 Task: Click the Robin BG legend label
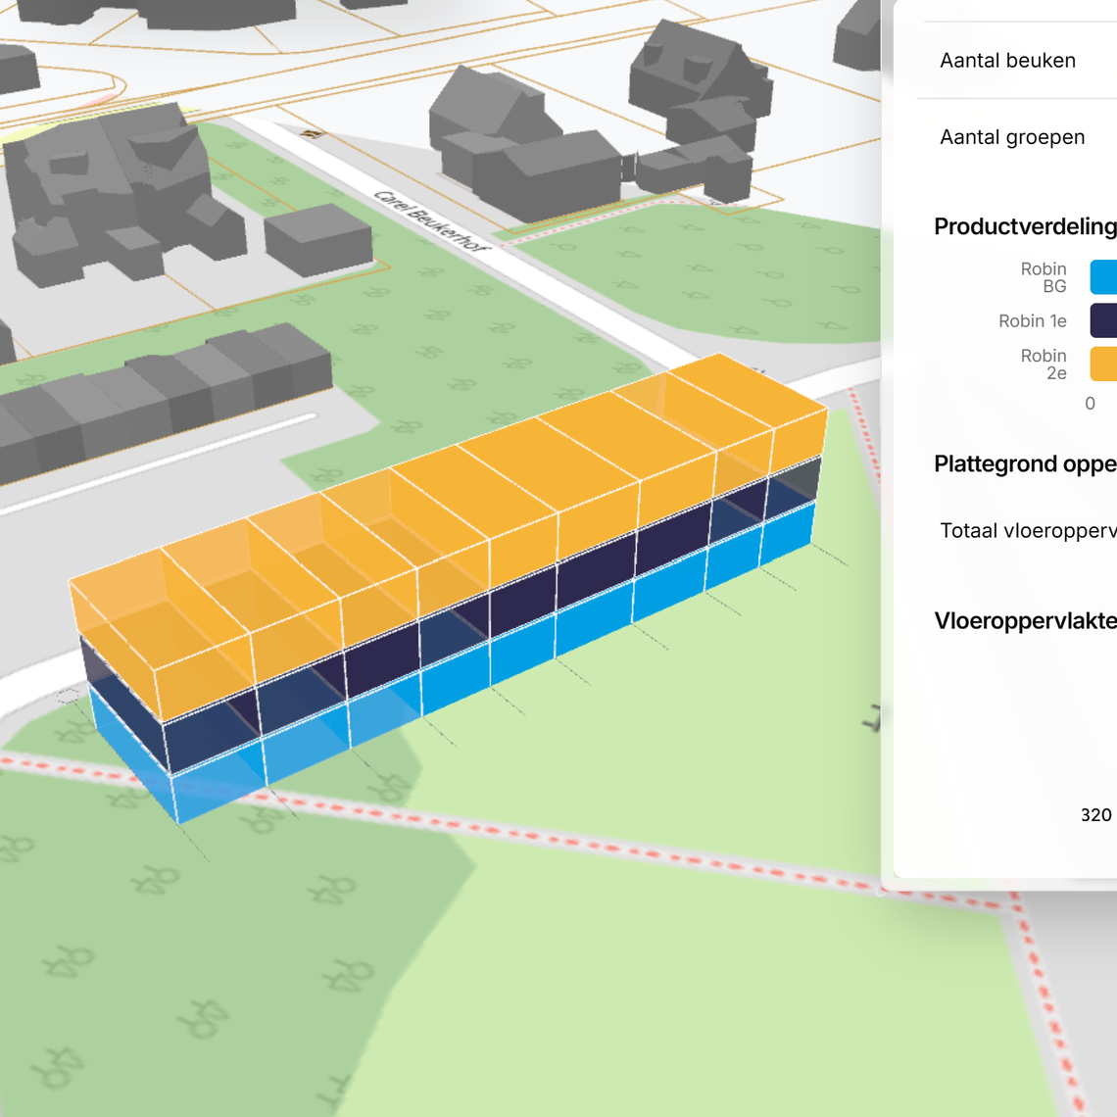(1043, 277)
